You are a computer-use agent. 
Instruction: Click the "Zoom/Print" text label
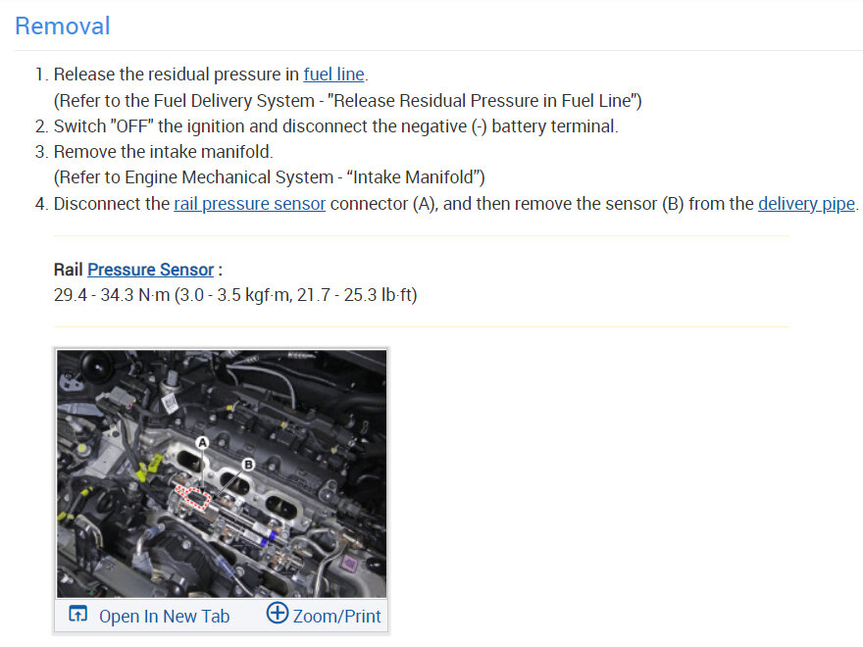(336, 616)
